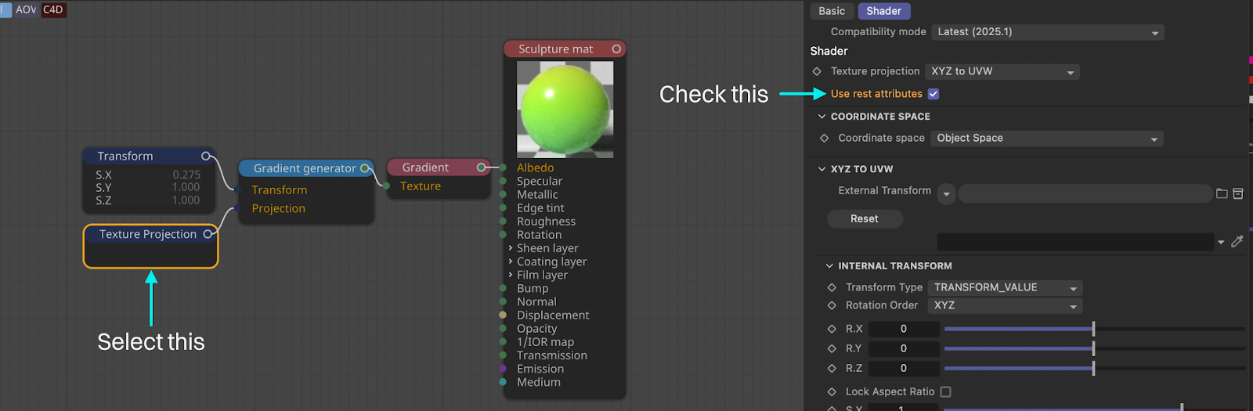This screenshot has height=411, width=1253.
Task: Enable the Lock Aspect Ratio checkbox
Action: click(x=945, y=391)
